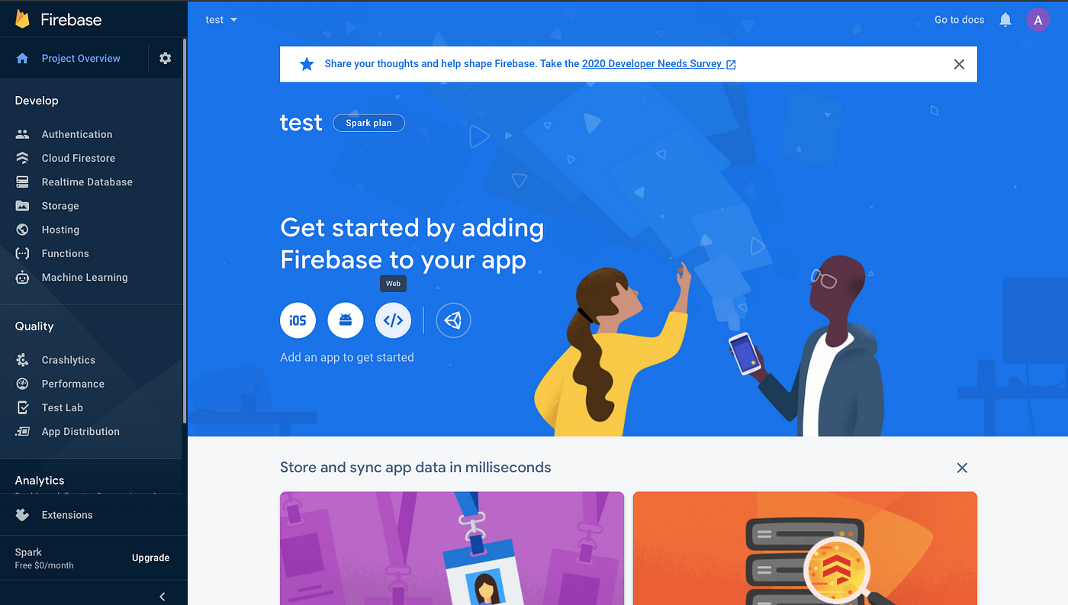Click Go to docs
The width and height of the screenshot is (1068, 605).
point(959,20)
